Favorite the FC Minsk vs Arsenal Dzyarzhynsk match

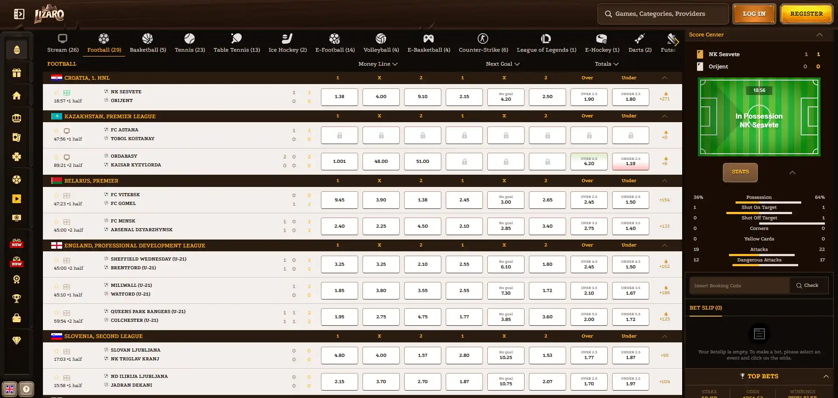[x=56, y=222]
